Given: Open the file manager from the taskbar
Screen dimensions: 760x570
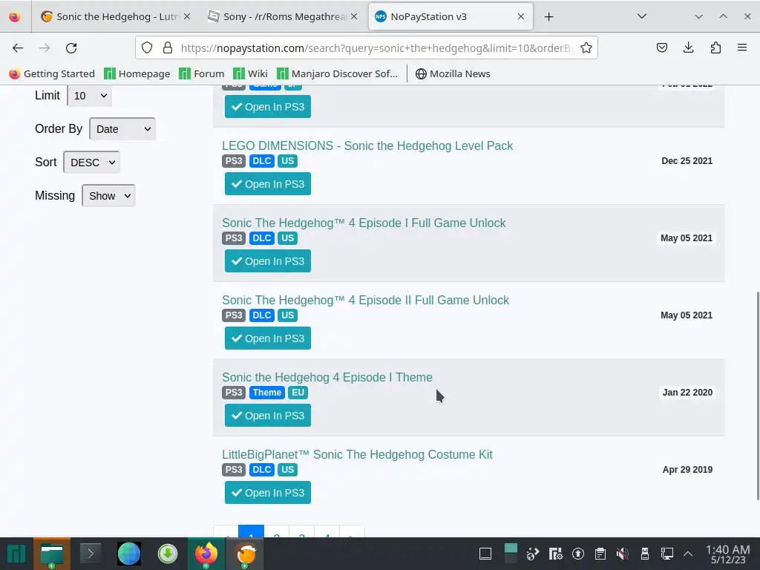Looking at the screenshot, I should [52, 554].
